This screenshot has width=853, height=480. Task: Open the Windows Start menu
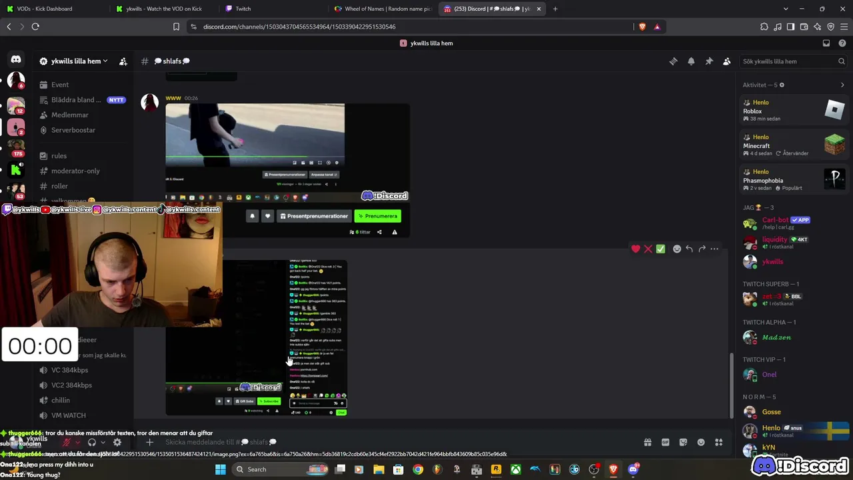tap(221, 469)
